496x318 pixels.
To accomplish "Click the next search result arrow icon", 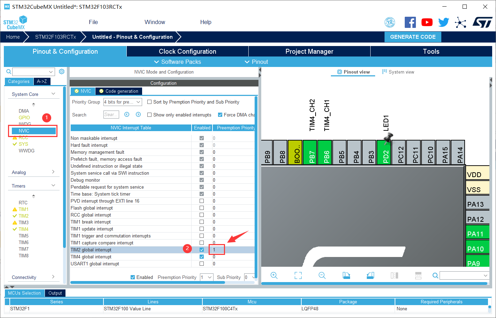I will 138,114.
